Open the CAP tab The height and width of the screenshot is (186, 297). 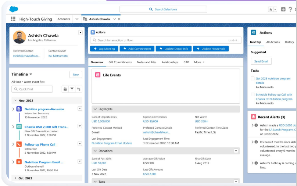[x=186, y=62]
